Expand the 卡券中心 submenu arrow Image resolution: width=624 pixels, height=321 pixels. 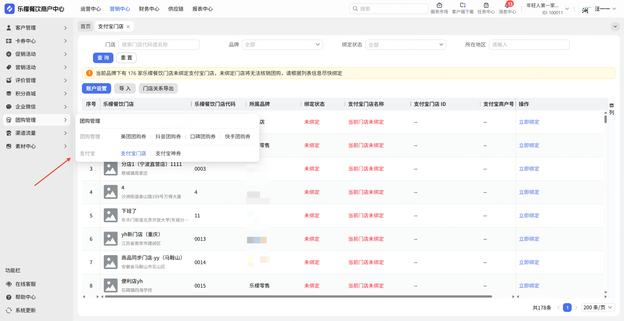click(x=65, y=41)
